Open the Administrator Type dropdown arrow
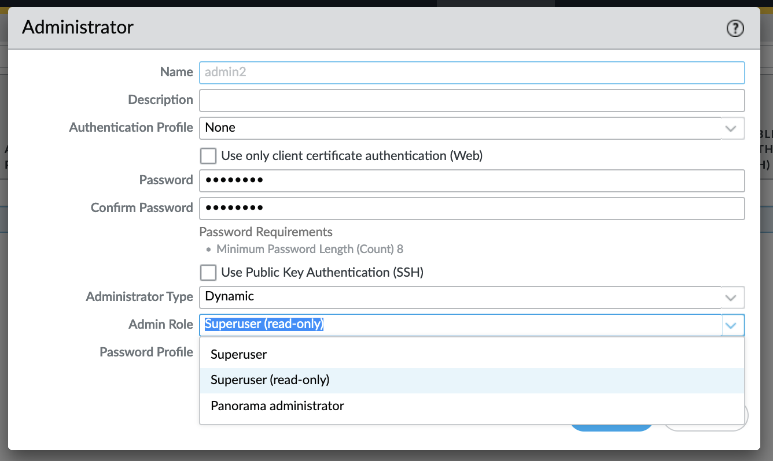The width and height of the screenshot is (773, 461). pos(732,297)
